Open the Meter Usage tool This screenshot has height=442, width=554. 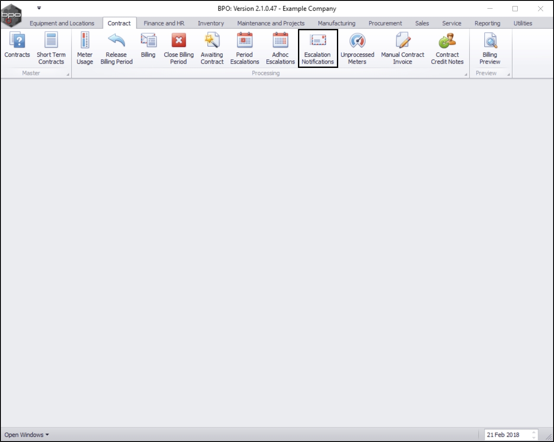pyautogui.click(x=85, y=48)
